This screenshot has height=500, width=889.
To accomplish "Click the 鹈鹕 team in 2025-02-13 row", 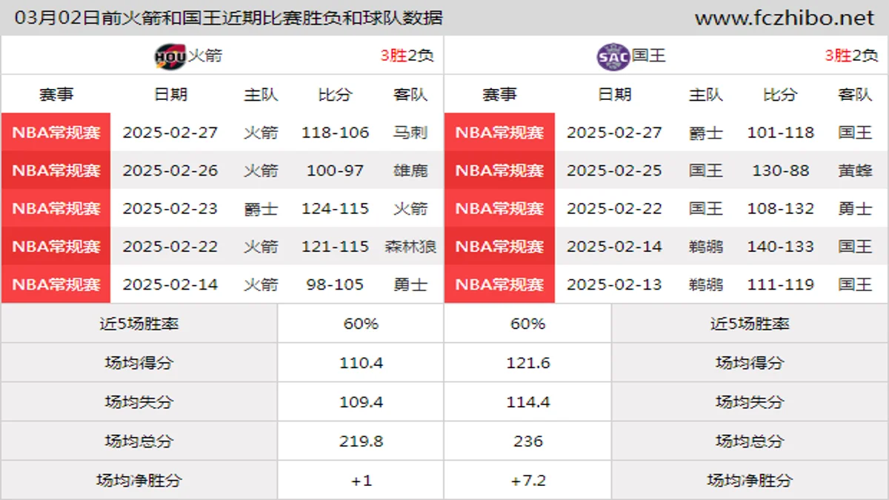I will tap(705, 284).
